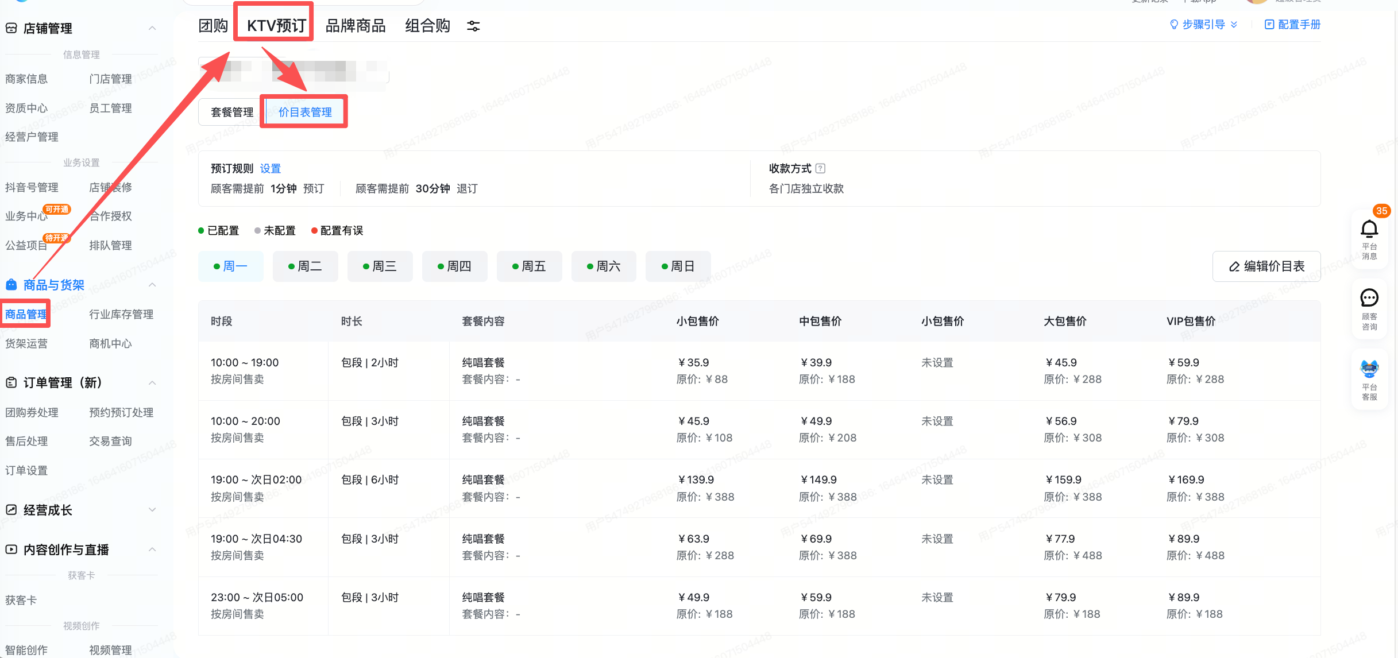Click the 编辑价目表 button
The height and width of the screenshot is (658, 1398).
1266,266
